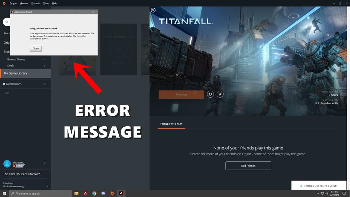Image resolution: width=350 pixels, height=197 pixels.
Task: Expand the abbaatuu account chevron
Action: (45, 163)
